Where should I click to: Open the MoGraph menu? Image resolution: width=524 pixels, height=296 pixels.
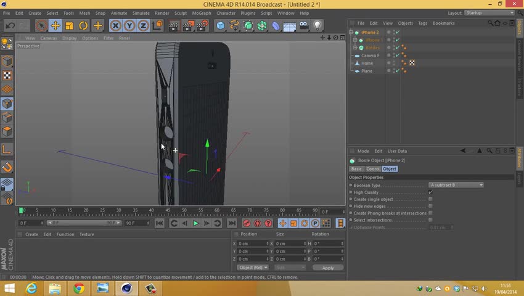[201, 13]
